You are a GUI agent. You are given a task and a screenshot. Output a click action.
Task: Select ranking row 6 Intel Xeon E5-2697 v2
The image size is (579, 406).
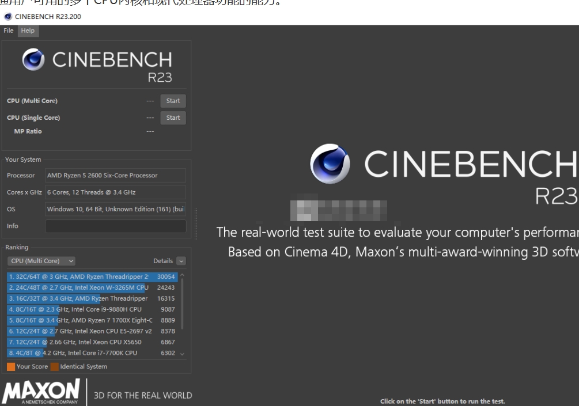click(x=92, y=331)
